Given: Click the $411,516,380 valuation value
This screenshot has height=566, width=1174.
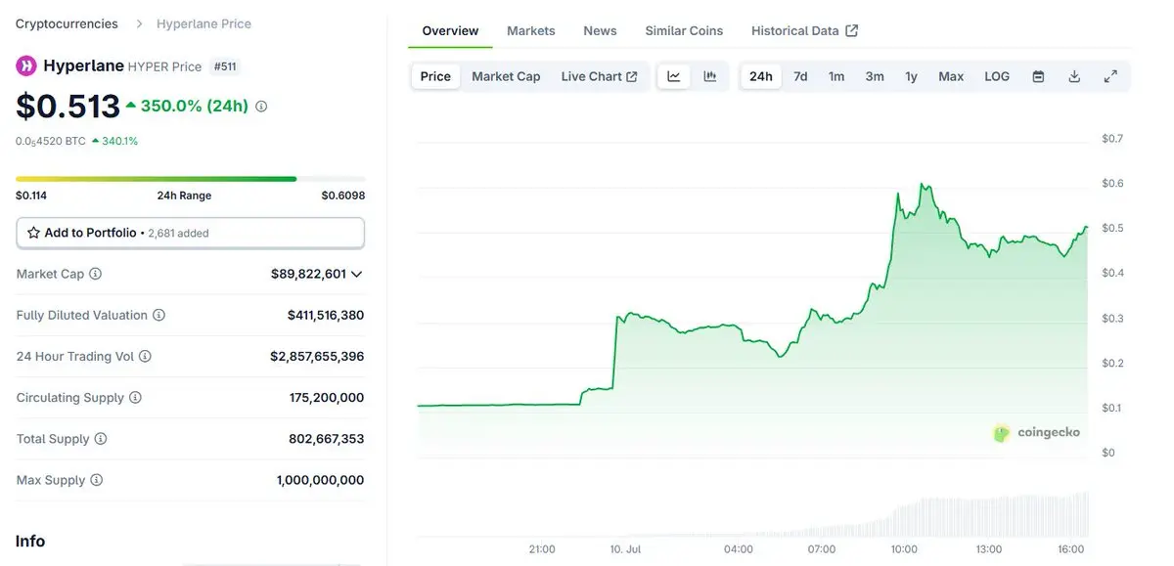Looking at the screenshot, I should click(x=326, y=315).
